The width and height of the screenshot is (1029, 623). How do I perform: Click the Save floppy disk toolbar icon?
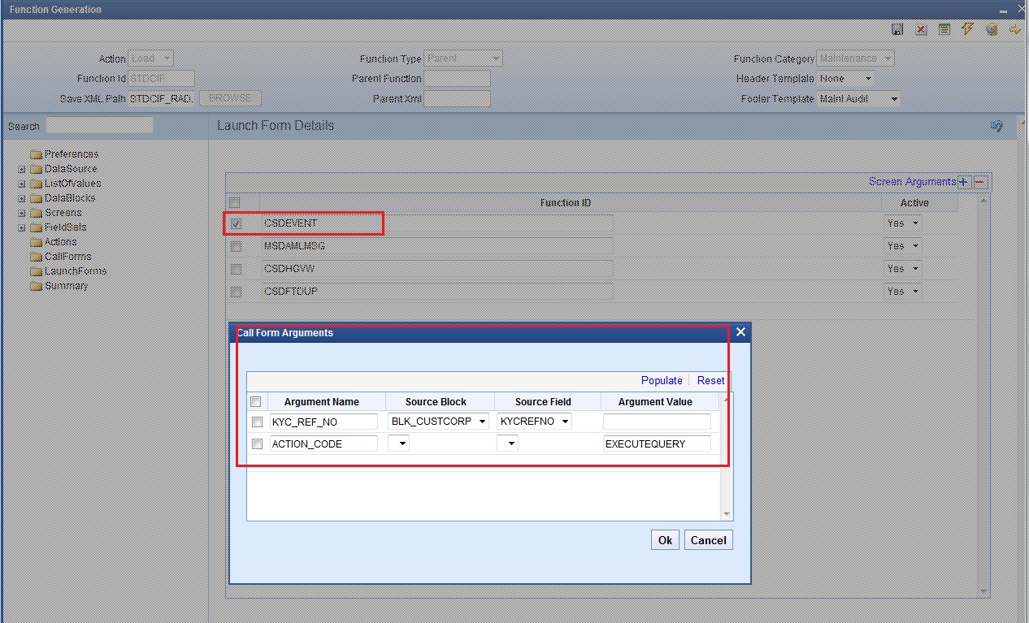click(x=897, y=30)
